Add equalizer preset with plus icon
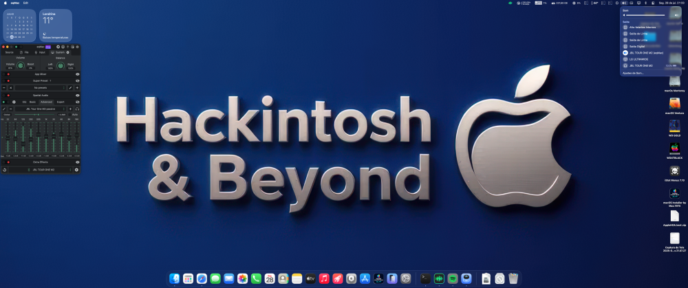The height and width of the screenshot is (288, 688). pyautogui.click(x=70, y=109)
